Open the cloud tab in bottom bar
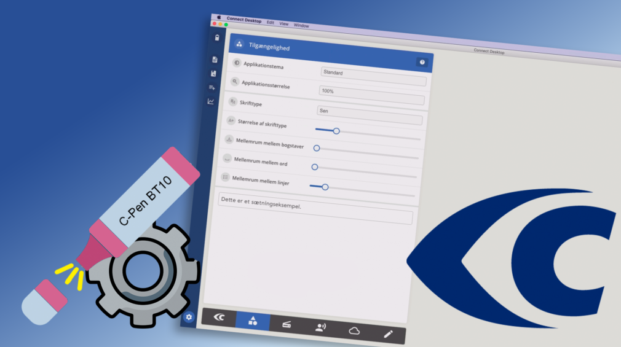The width and height of the screenshot is (621, 347). tap(354, 331)
